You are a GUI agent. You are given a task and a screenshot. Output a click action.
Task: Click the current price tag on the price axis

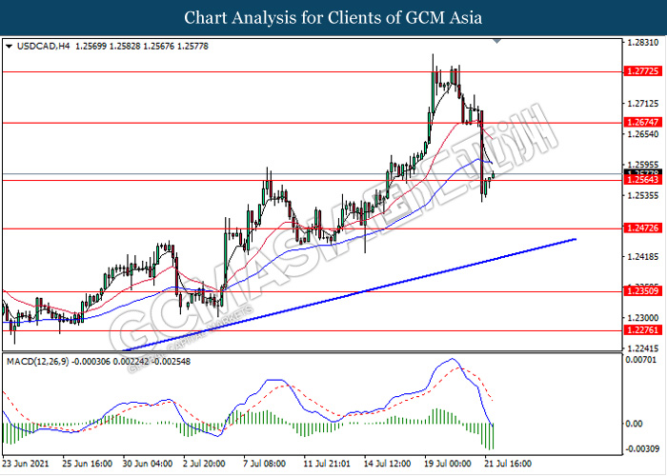tap(643, 172)
